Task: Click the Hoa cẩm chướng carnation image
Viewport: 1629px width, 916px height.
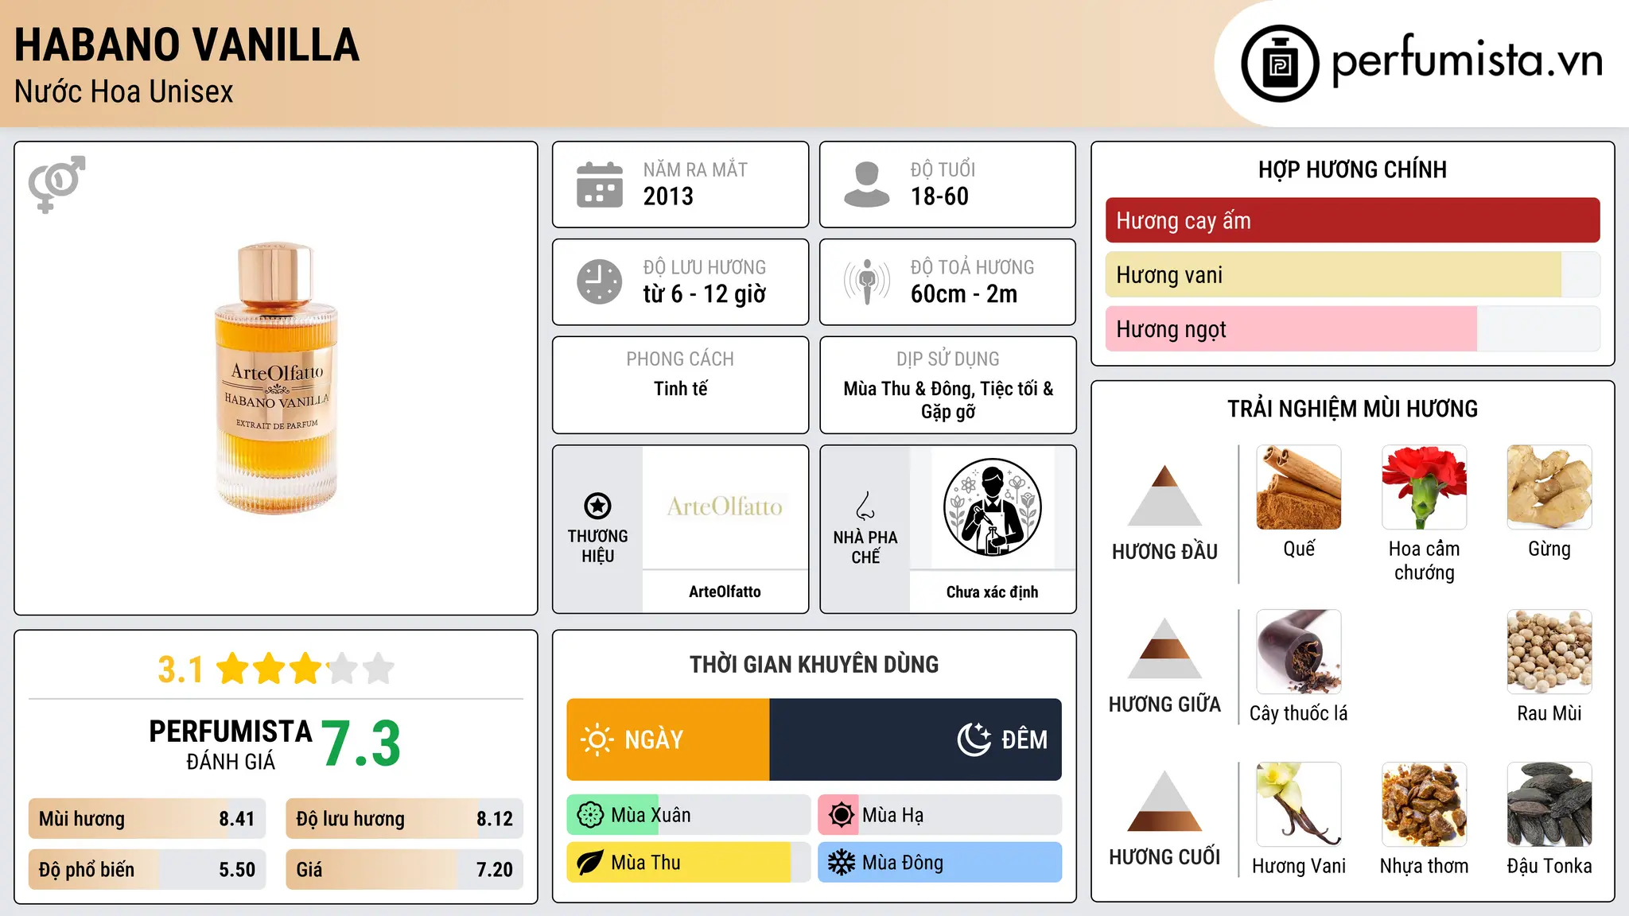Action: pyautogui.click(x=1424, y=487)
